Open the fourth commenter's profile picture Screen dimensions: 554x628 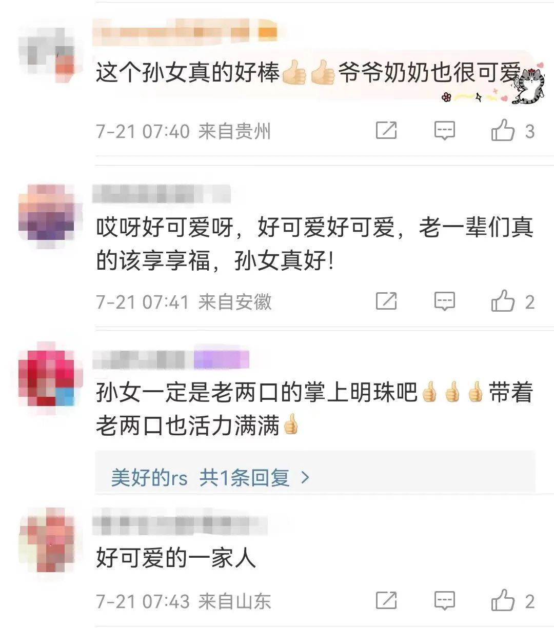click(x=47, y=540)
